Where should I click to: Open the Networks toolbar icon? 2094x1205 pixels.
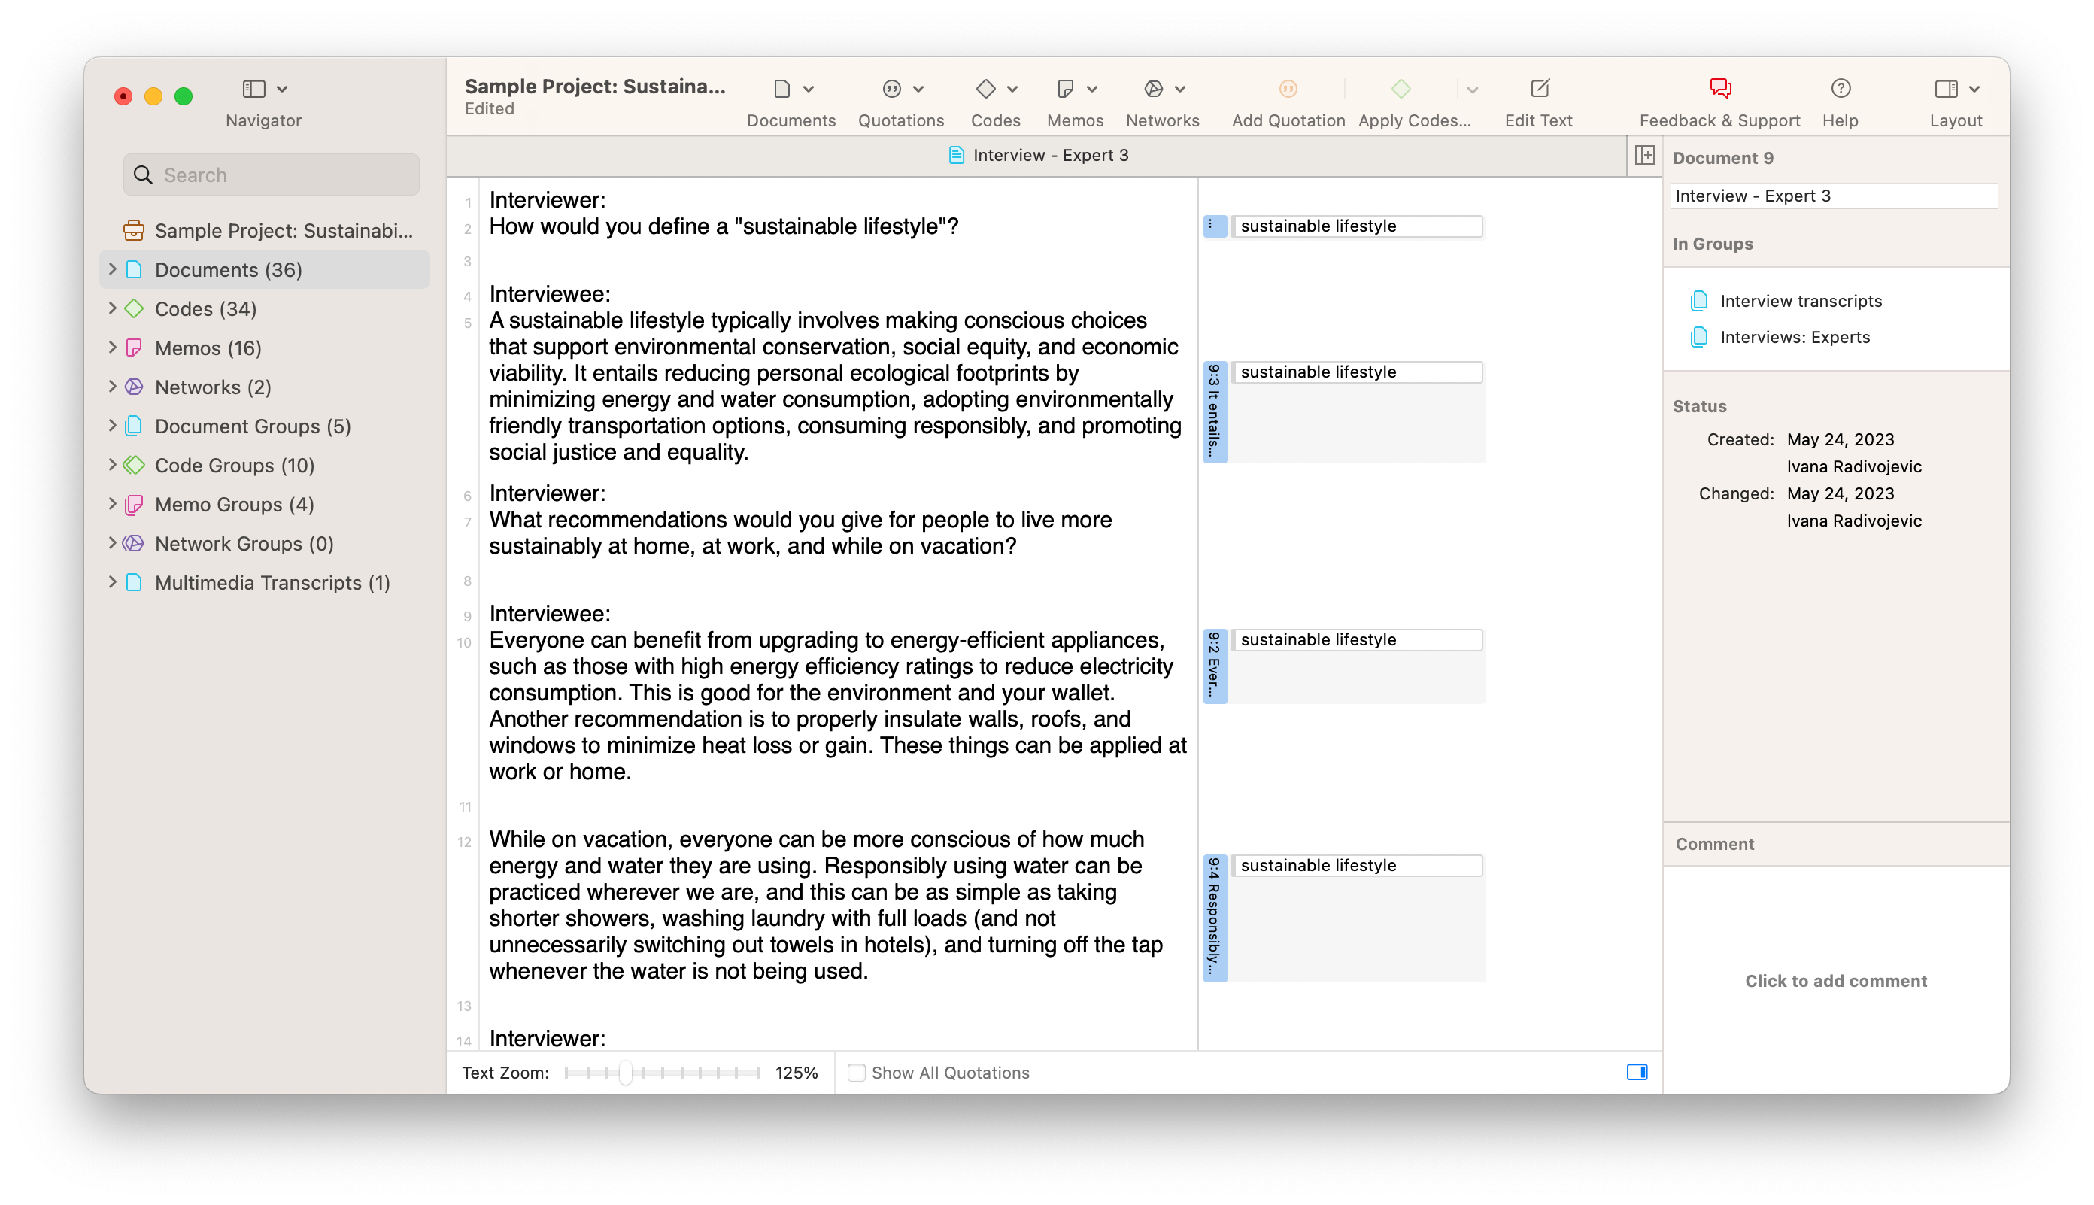1153,89
